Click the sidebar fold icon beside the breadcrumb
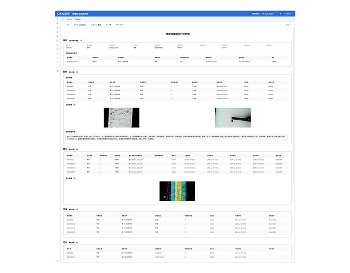The height and width of the screenshot is (273, 350). 63,20
